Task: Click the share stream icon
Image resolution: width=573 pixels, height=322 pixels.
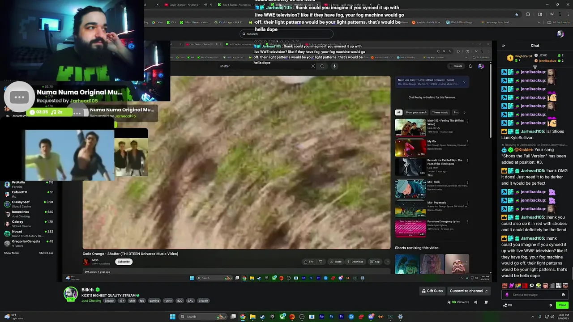Action: click(475, 302)
